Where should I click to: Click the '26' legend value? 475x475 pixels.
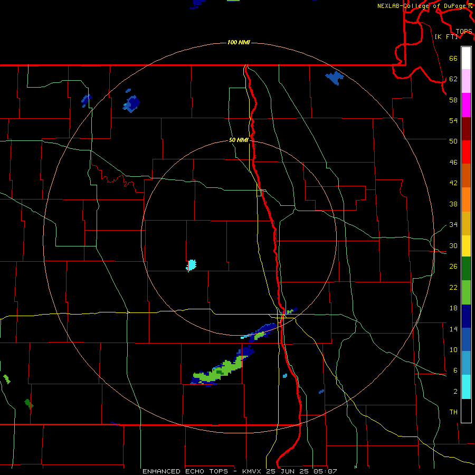tap(453, 267)
